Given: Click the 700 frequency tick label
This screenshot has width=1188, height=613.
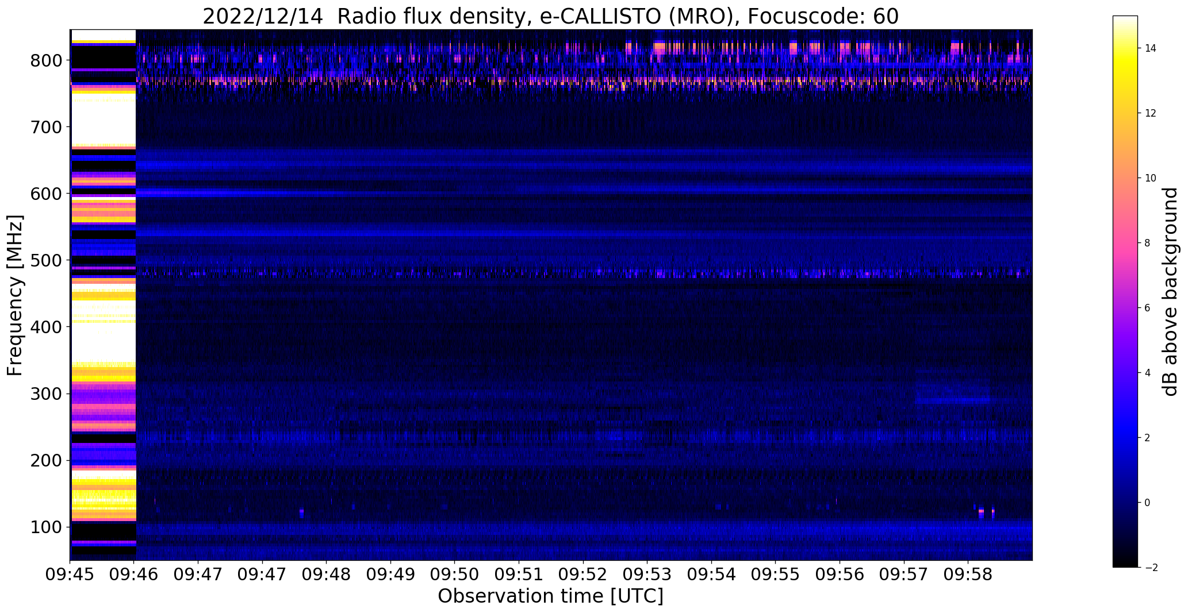Looking at the screenshot, I should [x=46, y=127].
